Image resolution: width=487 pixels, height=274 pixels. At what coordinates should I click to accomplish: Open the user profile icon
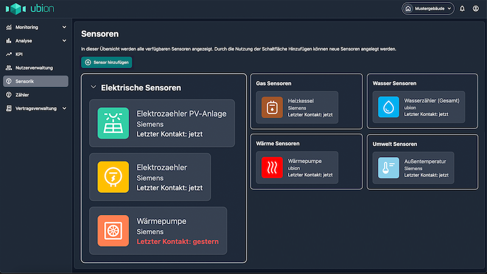(x=475, y=9)
